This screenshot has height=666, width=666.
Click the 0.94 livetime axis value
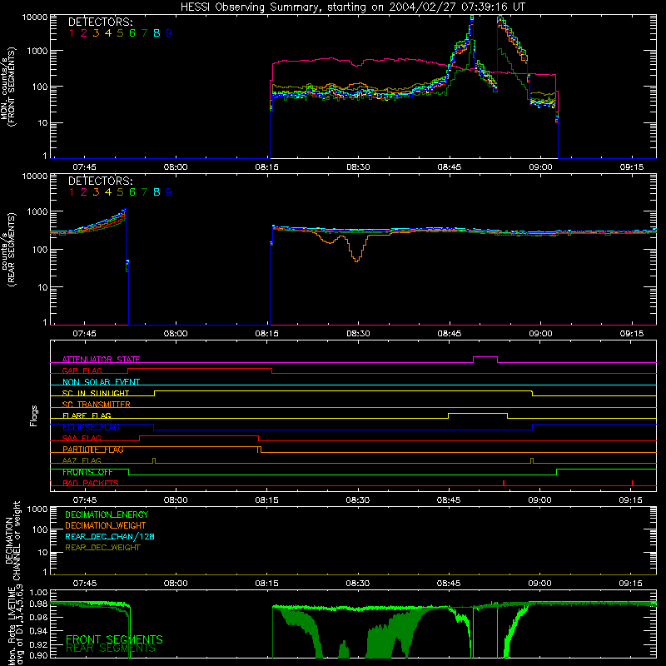(39, 631)
